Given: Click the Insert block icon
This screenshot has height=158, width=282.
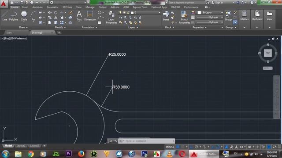Looking at the screenshot, I should coord(166,16).
